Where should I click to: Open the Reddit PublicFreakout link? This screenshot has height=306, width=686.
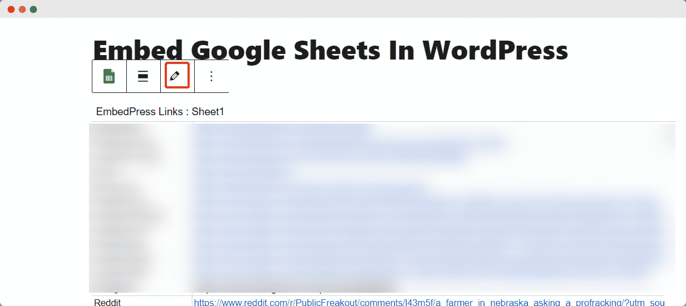429,302
